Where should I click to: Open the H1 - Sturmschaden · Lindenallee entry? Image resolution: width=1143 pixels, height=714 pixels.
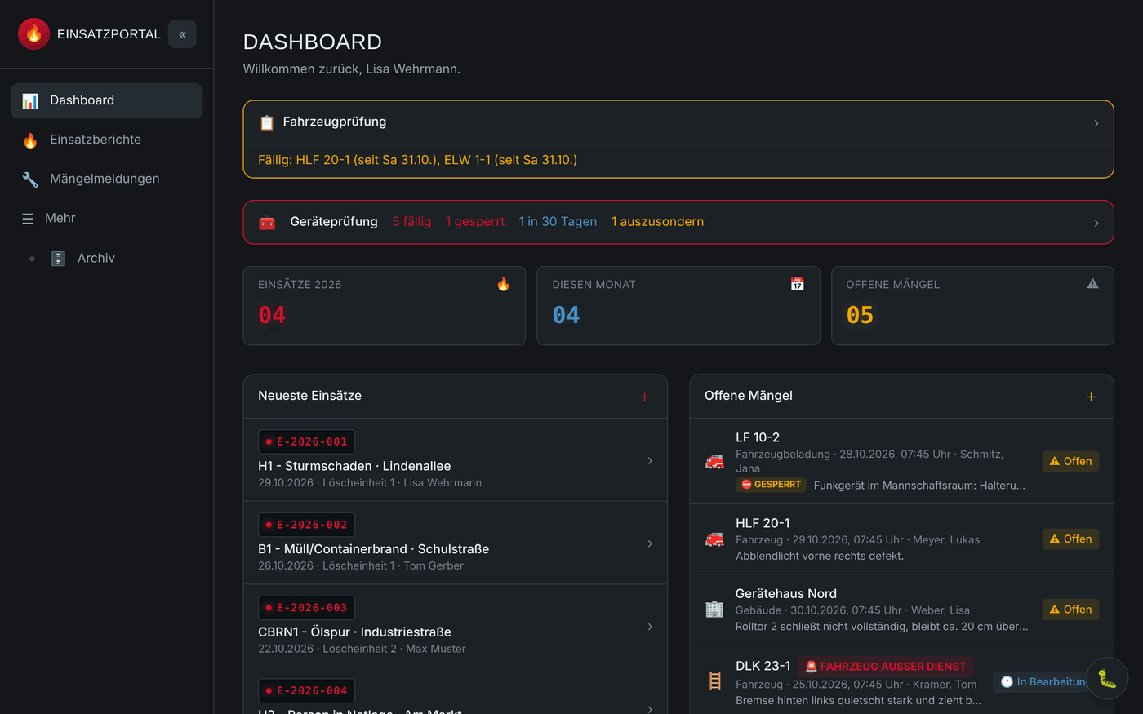(x=455, y=460)
